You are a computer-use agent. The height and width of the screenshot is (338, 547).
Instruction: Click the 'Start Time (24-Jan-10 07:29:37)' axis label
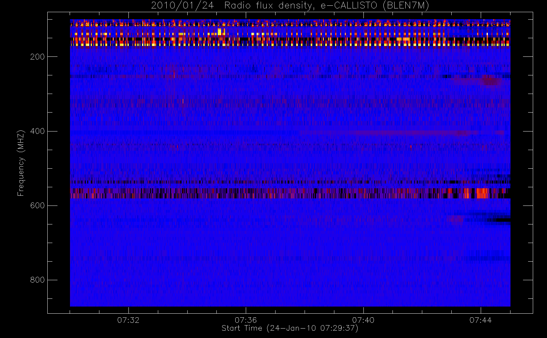(290, 328)
